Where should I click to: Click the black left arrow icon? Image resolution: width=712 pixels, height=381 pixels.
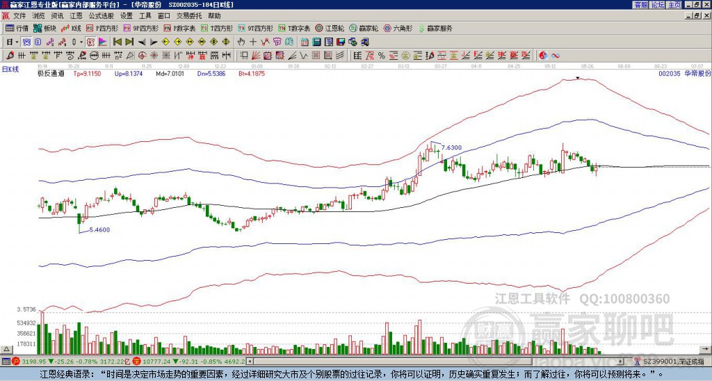tap(142, 42)
